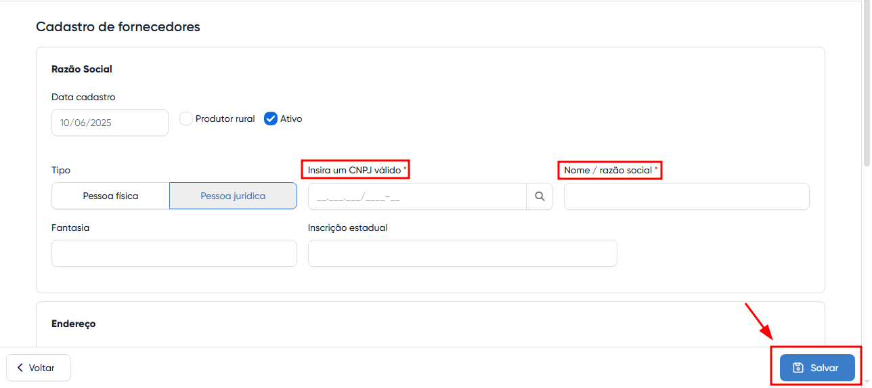This screenshot has width=872, height=388.
Task: Click the Nome / razão social input box
Action: click(x=686, y=196)
